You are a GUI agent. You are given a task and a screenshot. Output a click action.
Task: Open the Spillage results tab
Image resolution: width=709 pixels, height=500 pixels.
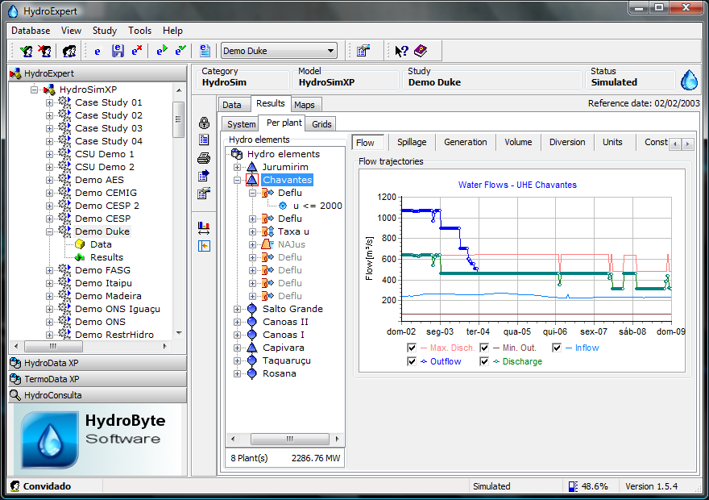(412, 142)
